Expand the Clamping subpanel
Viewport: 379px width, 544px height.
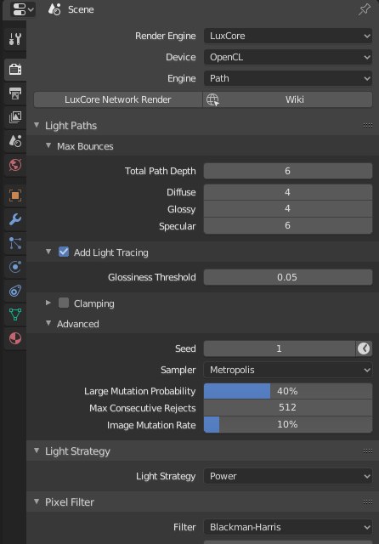pos(48,303)
